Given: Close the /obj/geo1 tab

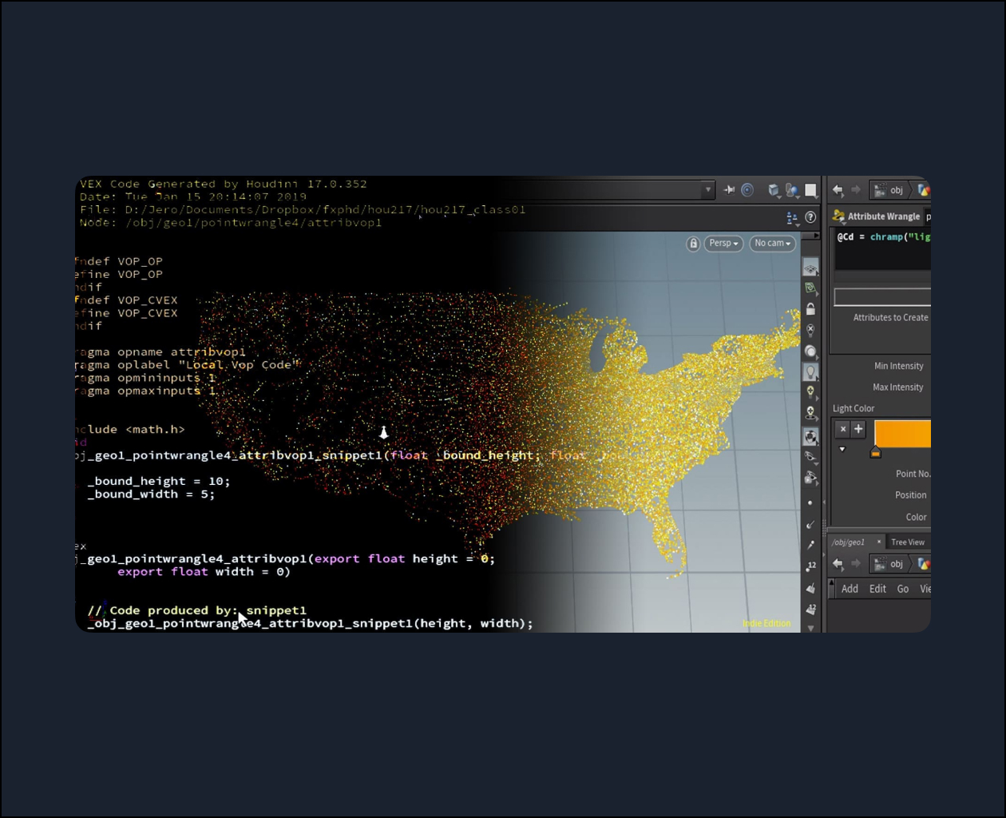Looking at the screenshot, I should click(x=878, y=542).
